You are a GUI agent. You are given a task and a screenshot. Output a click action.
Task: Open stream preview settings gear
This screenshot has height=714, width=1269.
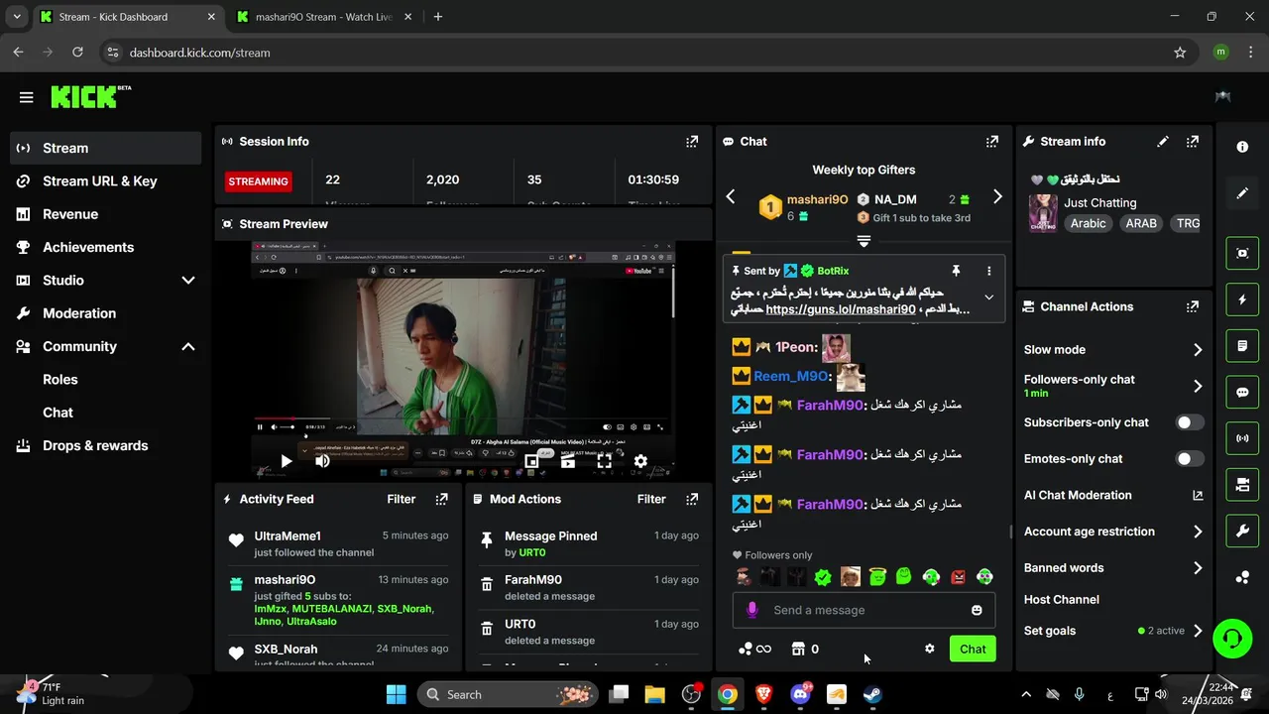640,461
